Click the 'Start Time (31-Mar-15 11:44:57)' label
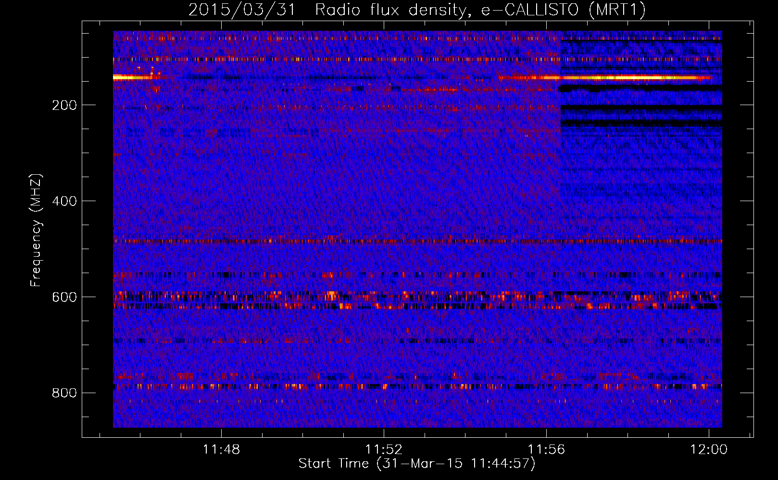778x480 pixels. tap(417, 464)
